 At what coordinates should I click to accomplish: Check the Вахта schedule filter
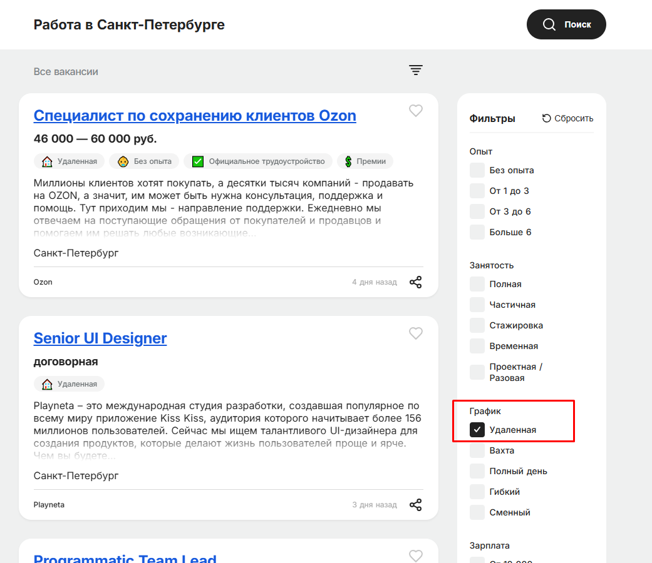coord(477,450)
